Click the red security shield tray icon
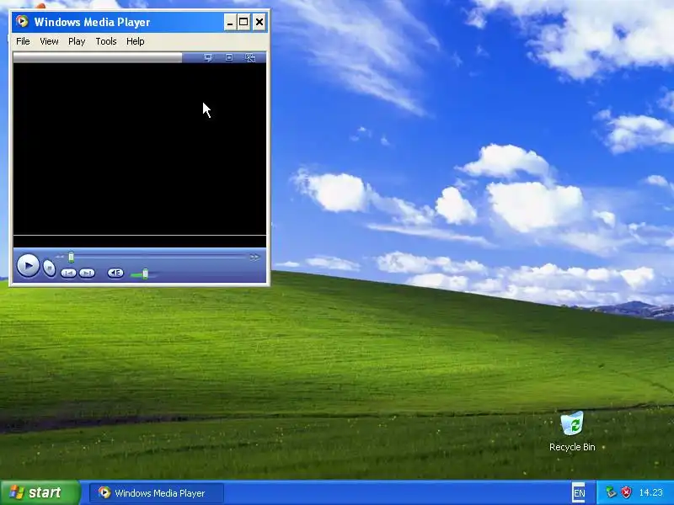This screenshot has height=505, width=674. pyautogui.click(x=627, y=492)
